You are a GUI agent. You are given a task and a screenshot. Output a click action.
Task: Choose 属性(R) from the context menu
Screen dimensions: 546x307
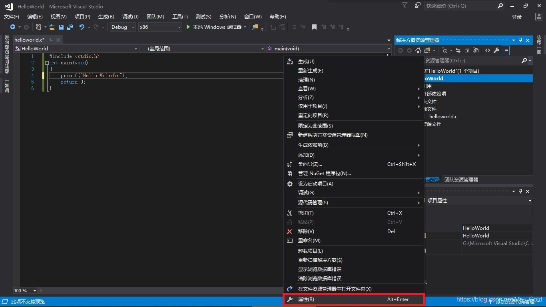pos(353,299)
